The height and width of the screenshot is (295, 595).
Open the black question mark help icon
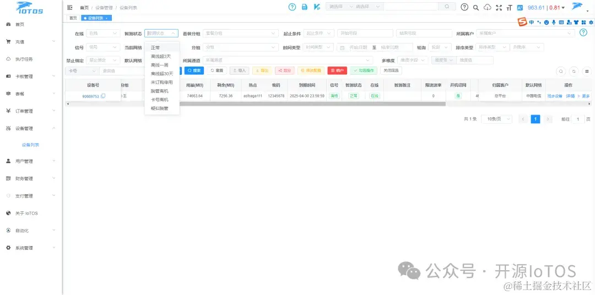coord(464,7)
